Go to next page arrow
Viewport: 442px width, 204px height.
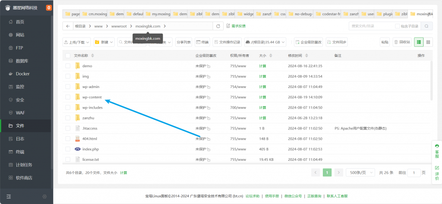click(x=338, y=173)
